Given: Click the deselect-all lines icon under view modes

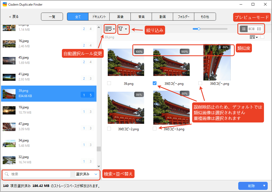Looking at the screenshot, I should 252,37.
